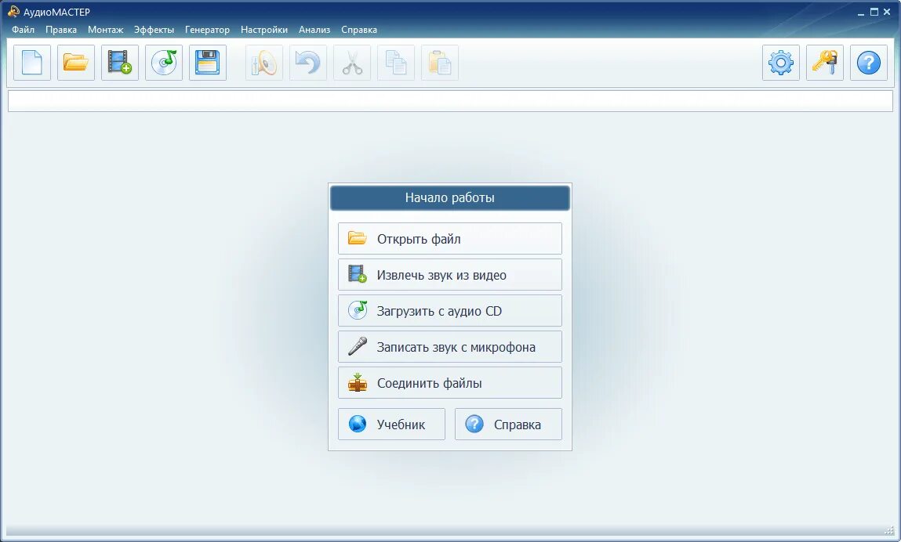Click Загрузить с аудио CD button
This screenshot has height=542, width=901.
[450, 311]
